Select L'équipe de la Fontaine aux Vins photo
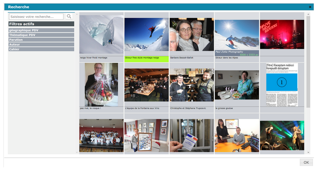Screen dimensions: 317x170 point(146,85)
